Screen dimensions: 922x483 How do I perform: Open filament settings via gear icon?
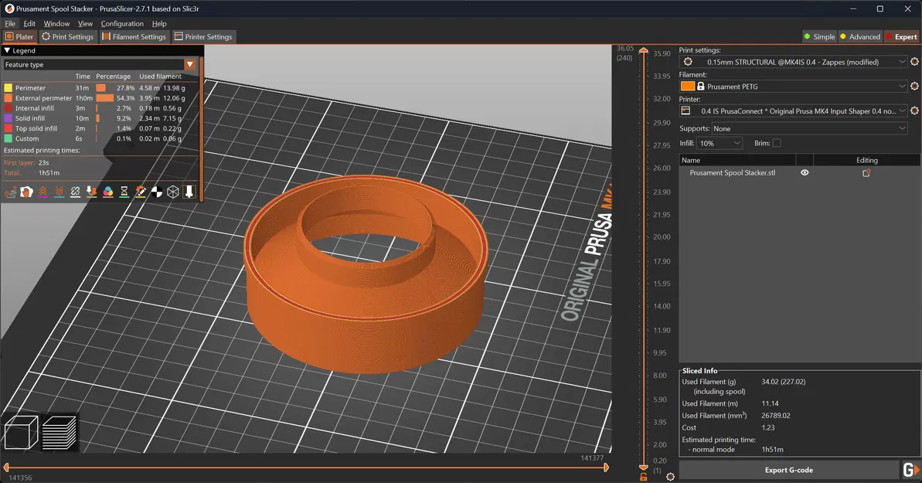(914, 86)
